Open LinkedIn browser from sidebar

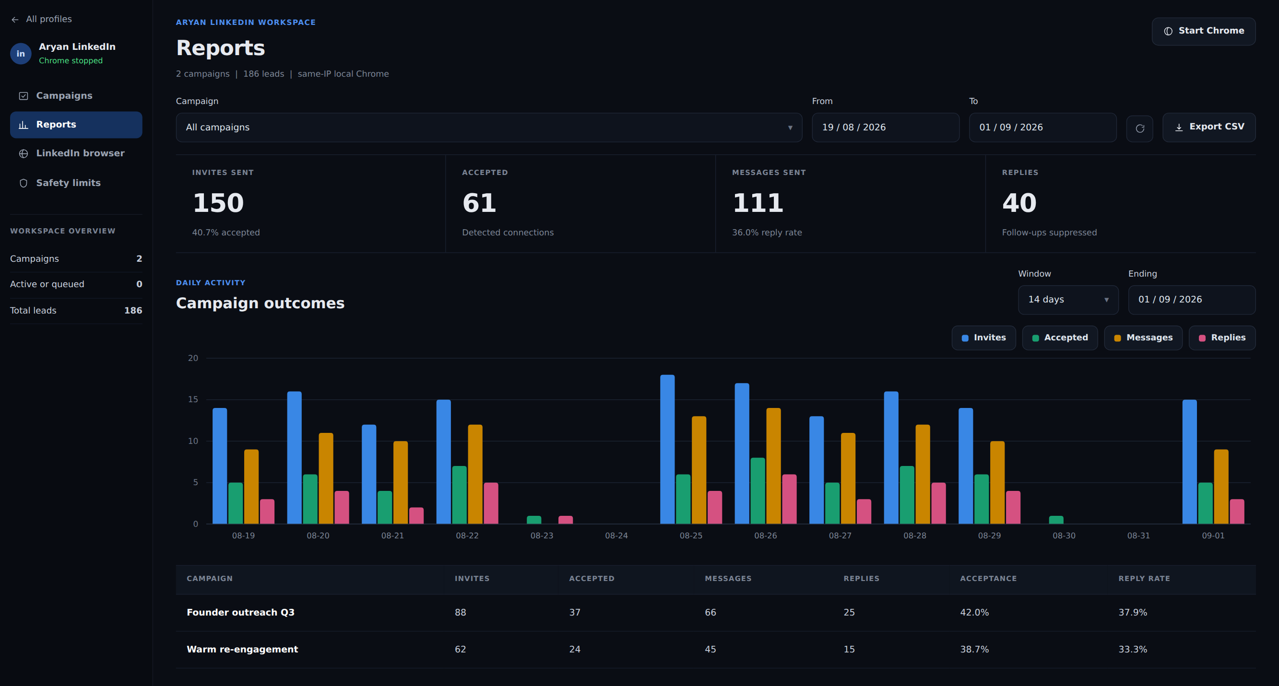coord(76,153)
